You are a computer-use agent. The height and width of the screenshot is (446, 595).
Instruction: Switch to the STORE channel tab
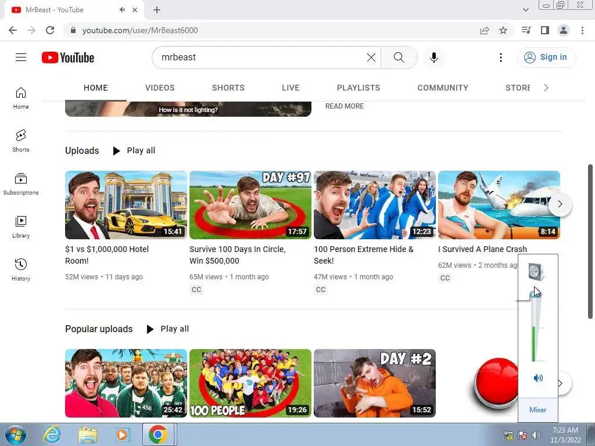(x=518, y=88)
